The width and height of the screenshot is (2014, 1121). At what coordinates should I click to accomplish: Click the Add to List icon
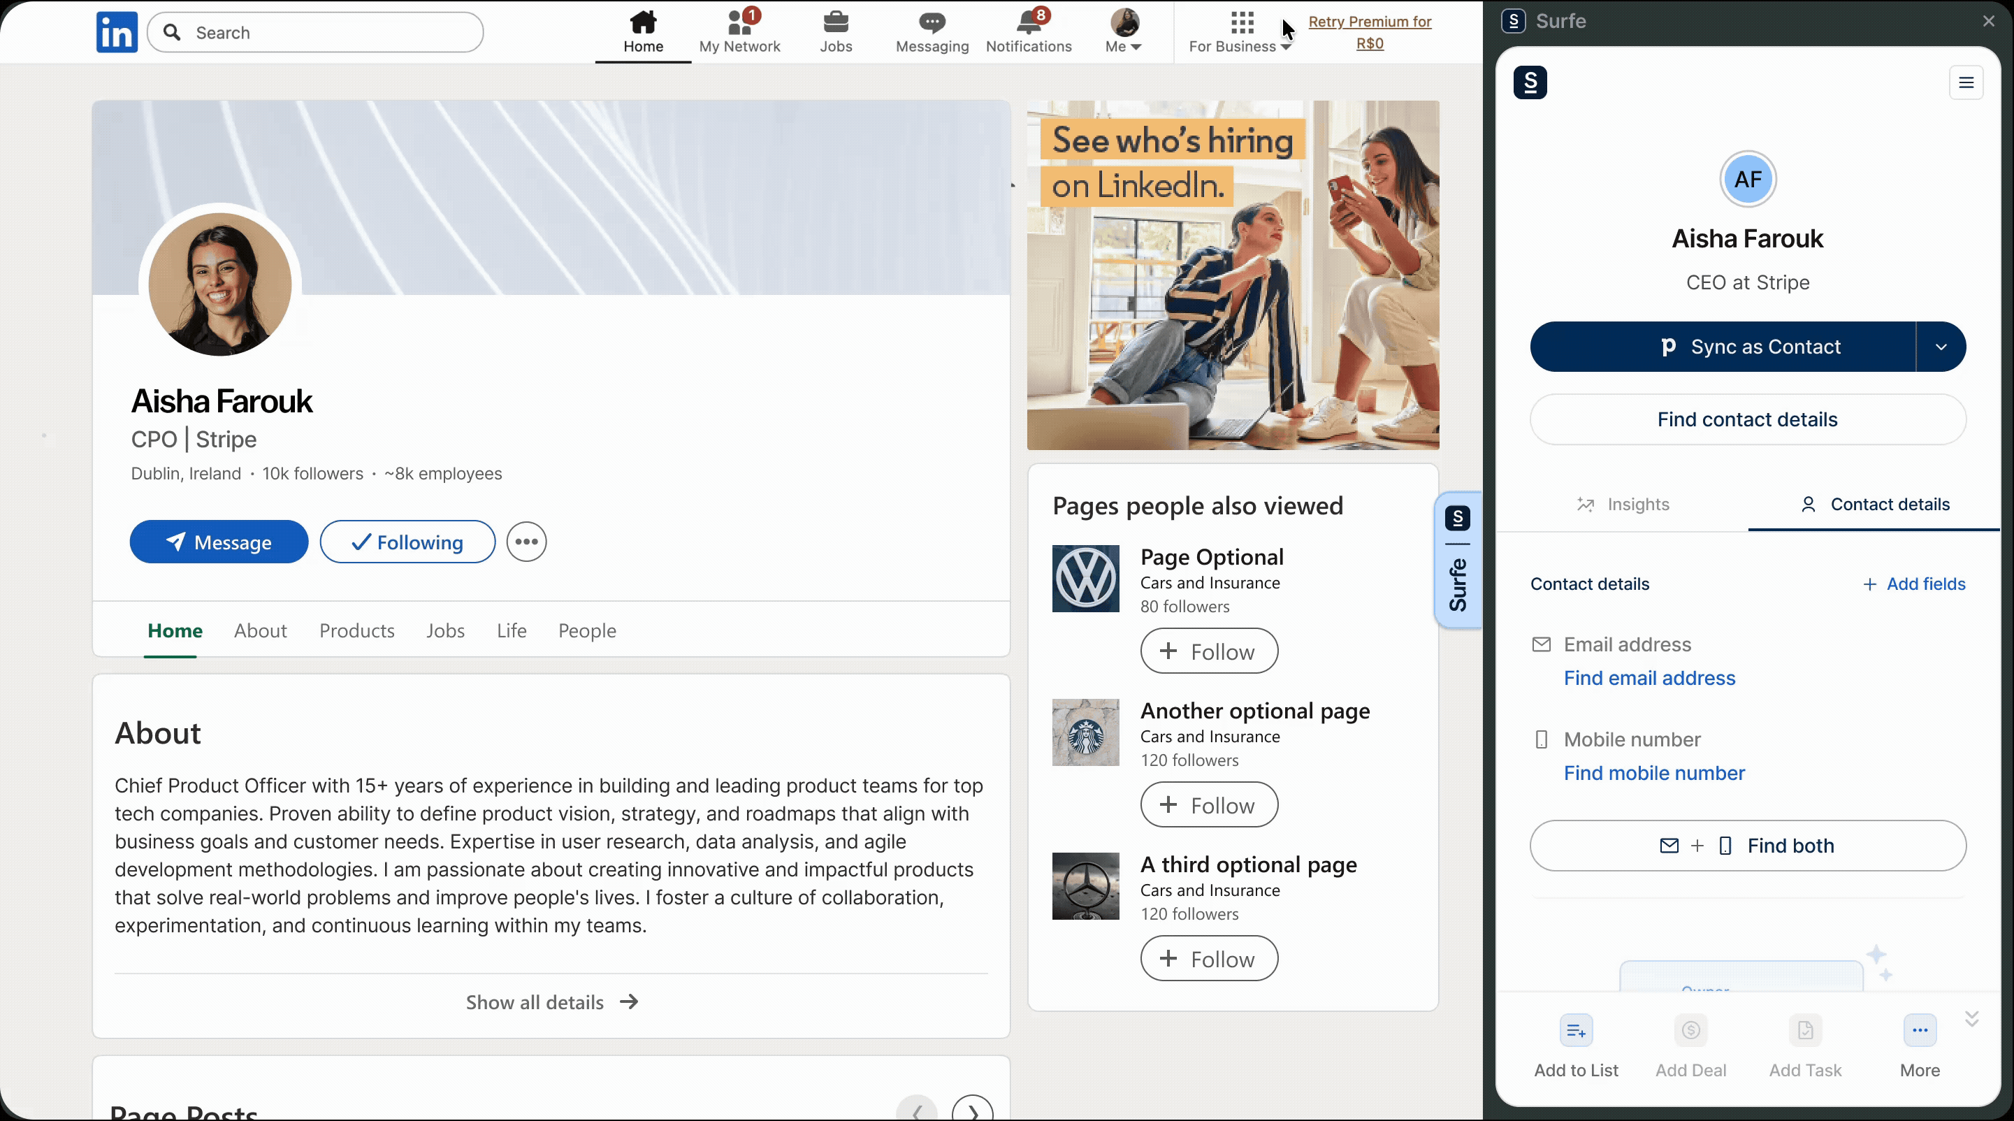click(x=1576, y=1030)
